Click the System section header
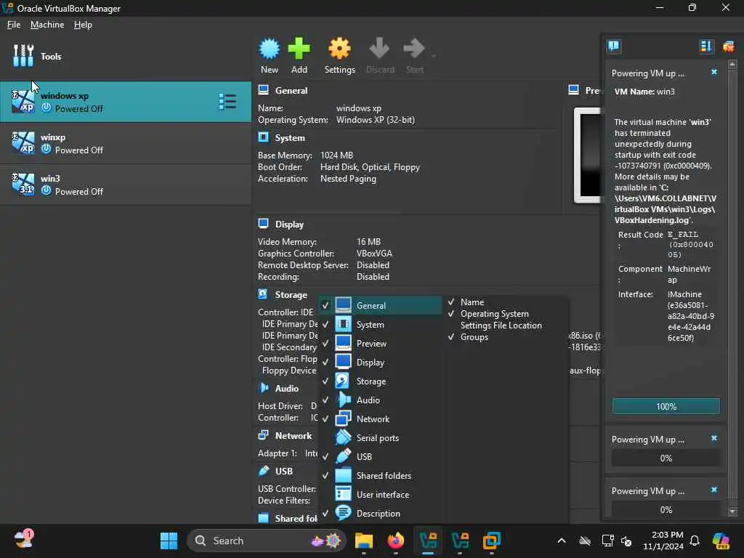This screenshot has height=558, width=744. pos(290,138)
